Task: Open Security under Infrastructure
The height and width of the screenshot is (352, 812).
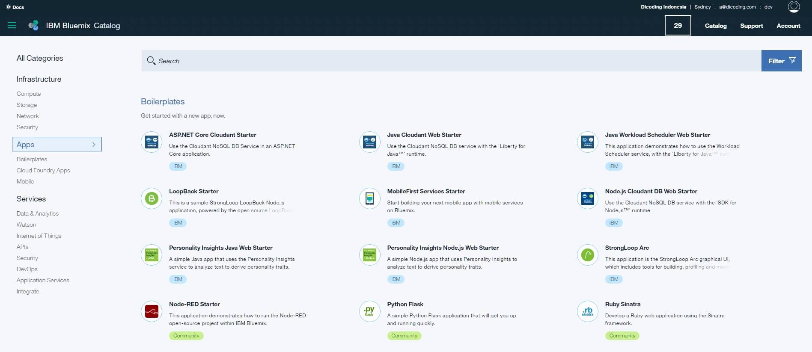Action: 27,127
